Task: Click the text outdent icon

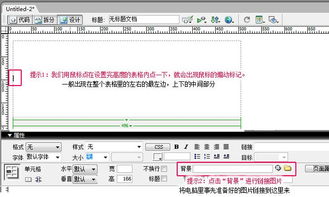Action: 217,157
